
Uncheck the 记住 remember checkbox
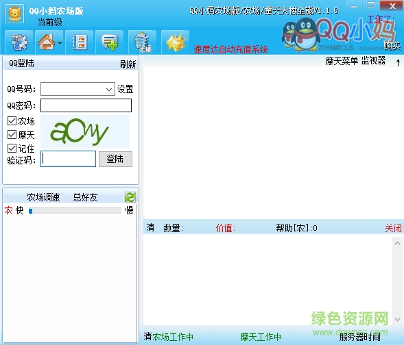[12, 148]
